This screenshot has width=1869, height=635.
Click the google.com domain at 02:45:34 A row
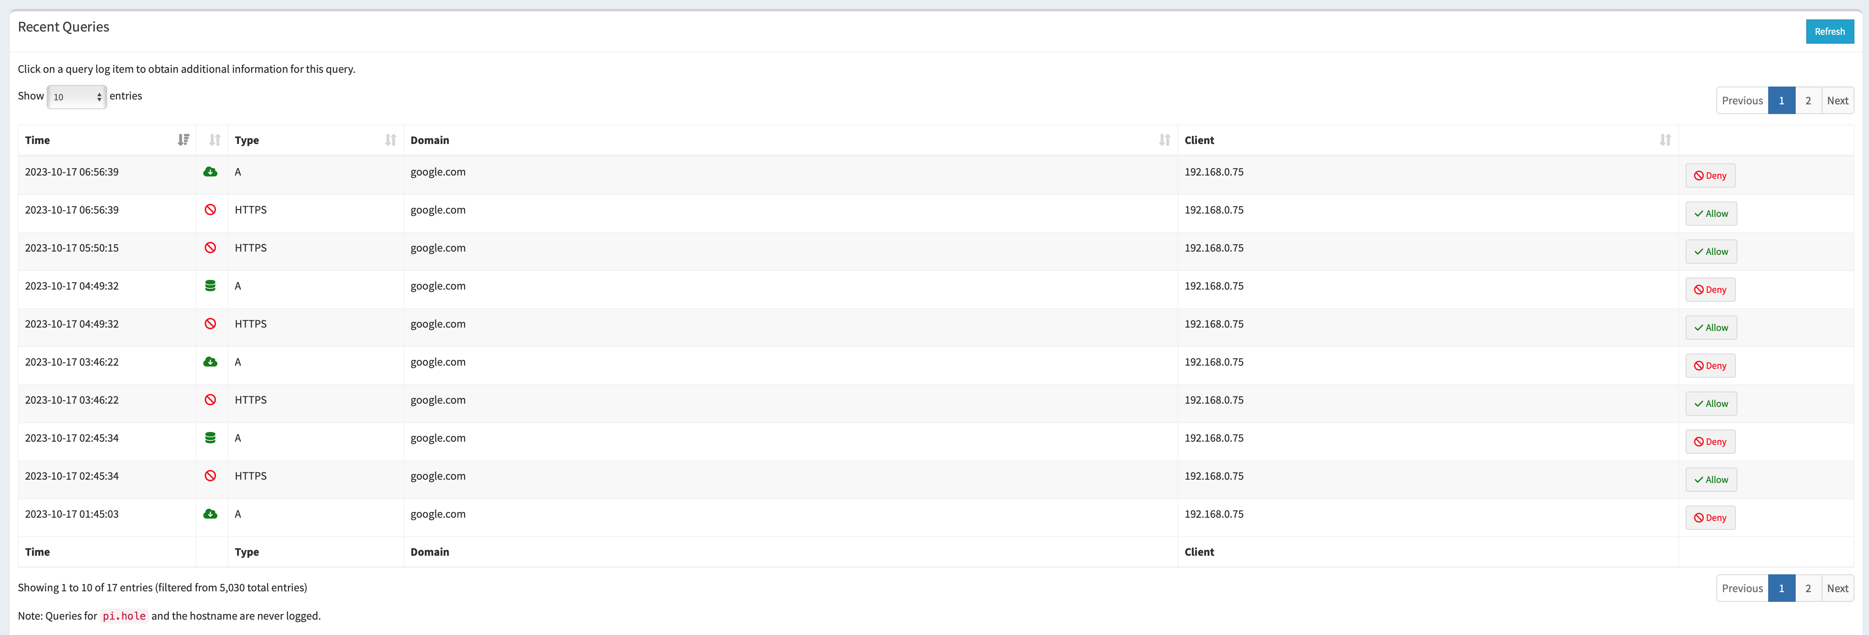coord(438,438)
